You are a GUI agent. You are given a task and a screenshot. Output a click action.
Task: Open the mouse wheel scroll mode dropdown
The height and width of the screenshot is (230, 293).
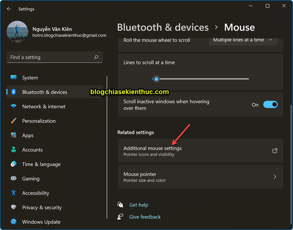243,40
